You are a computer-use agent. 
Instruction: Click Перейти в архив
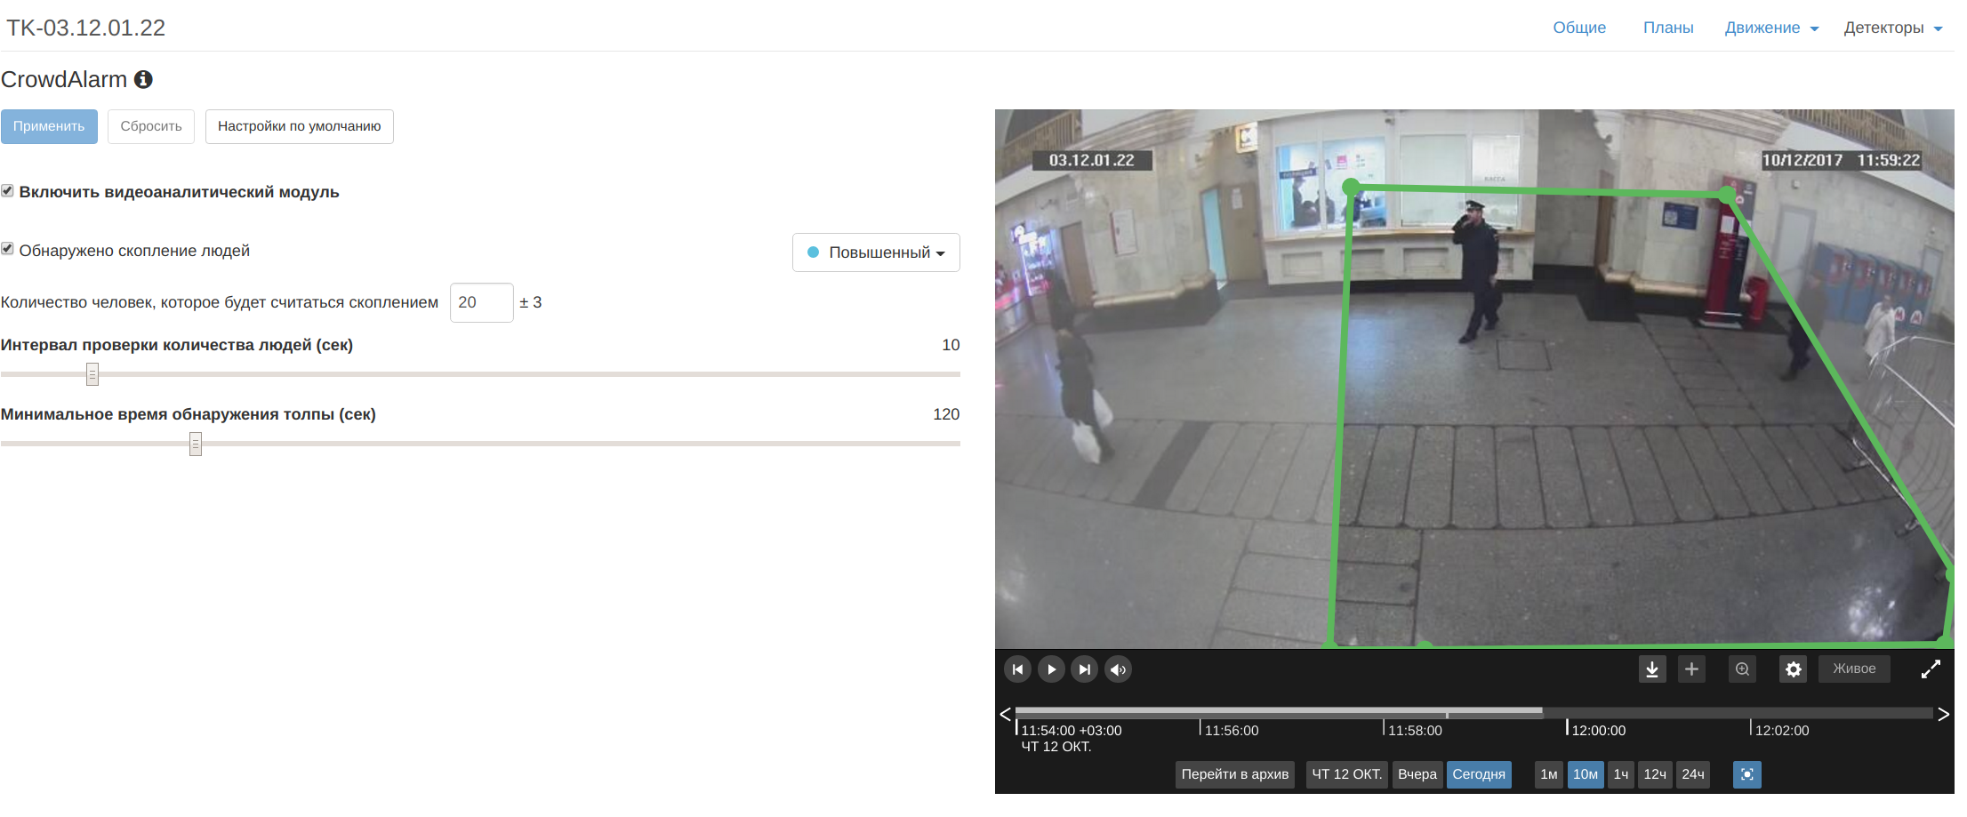pyautogui.click(x=1235, y=774)
